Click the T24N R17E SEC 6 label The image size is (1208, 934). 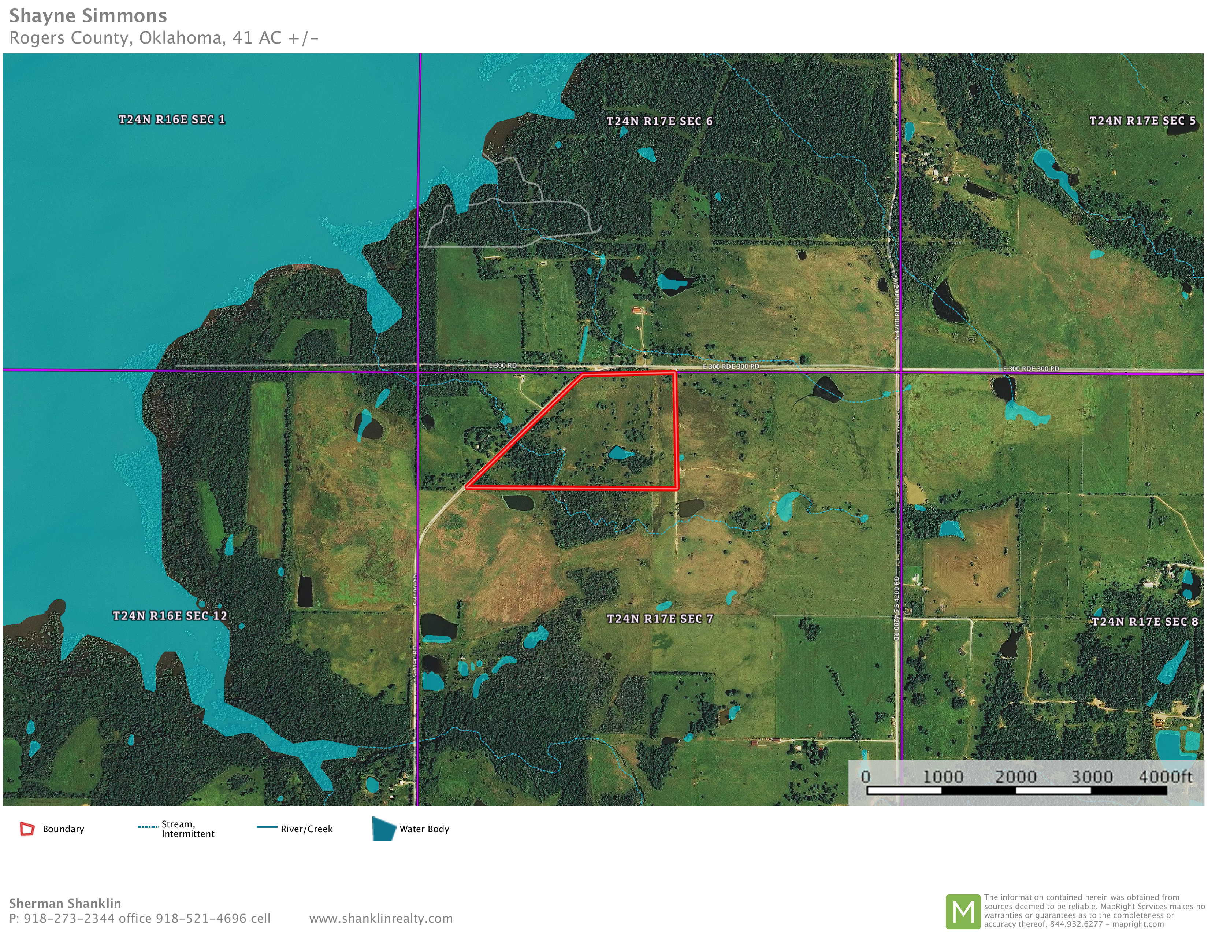coord(659,121)
